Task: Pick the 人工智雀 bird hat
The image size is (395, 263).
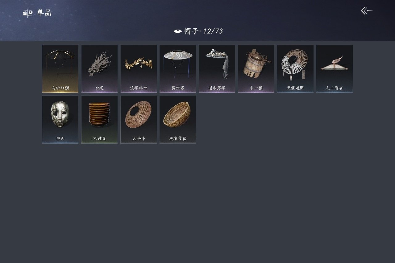Action: pyautogui.click(x=335, y=68)
